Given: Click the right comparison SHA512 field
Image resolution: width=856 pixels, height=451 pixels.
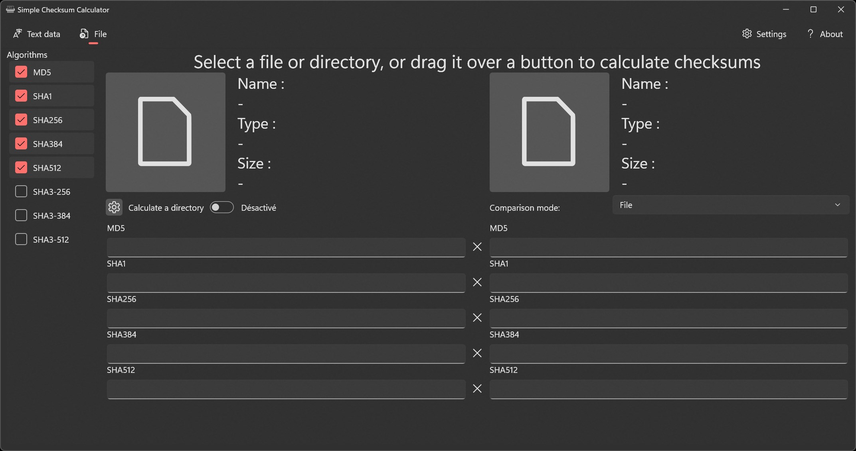Looking at the screenshot, I should (x=669, y=389).
